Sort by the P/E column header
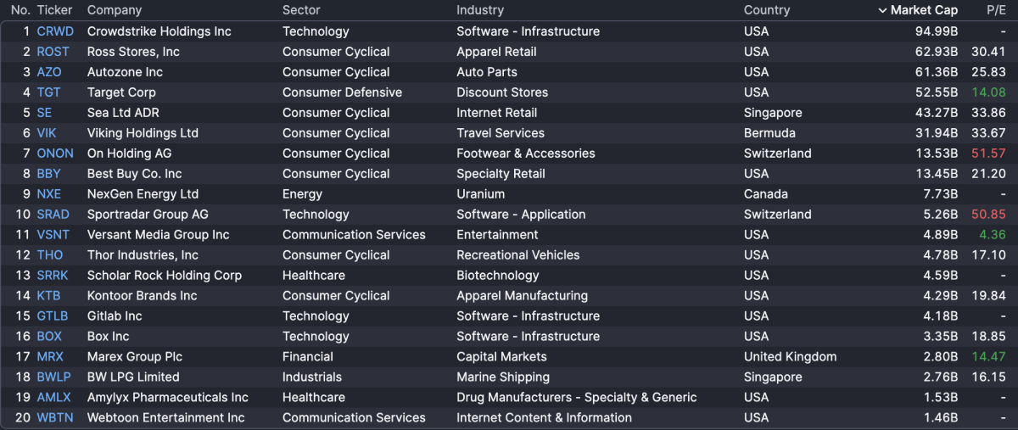The height and width of the screenshot is (430, 1018). 996,10
